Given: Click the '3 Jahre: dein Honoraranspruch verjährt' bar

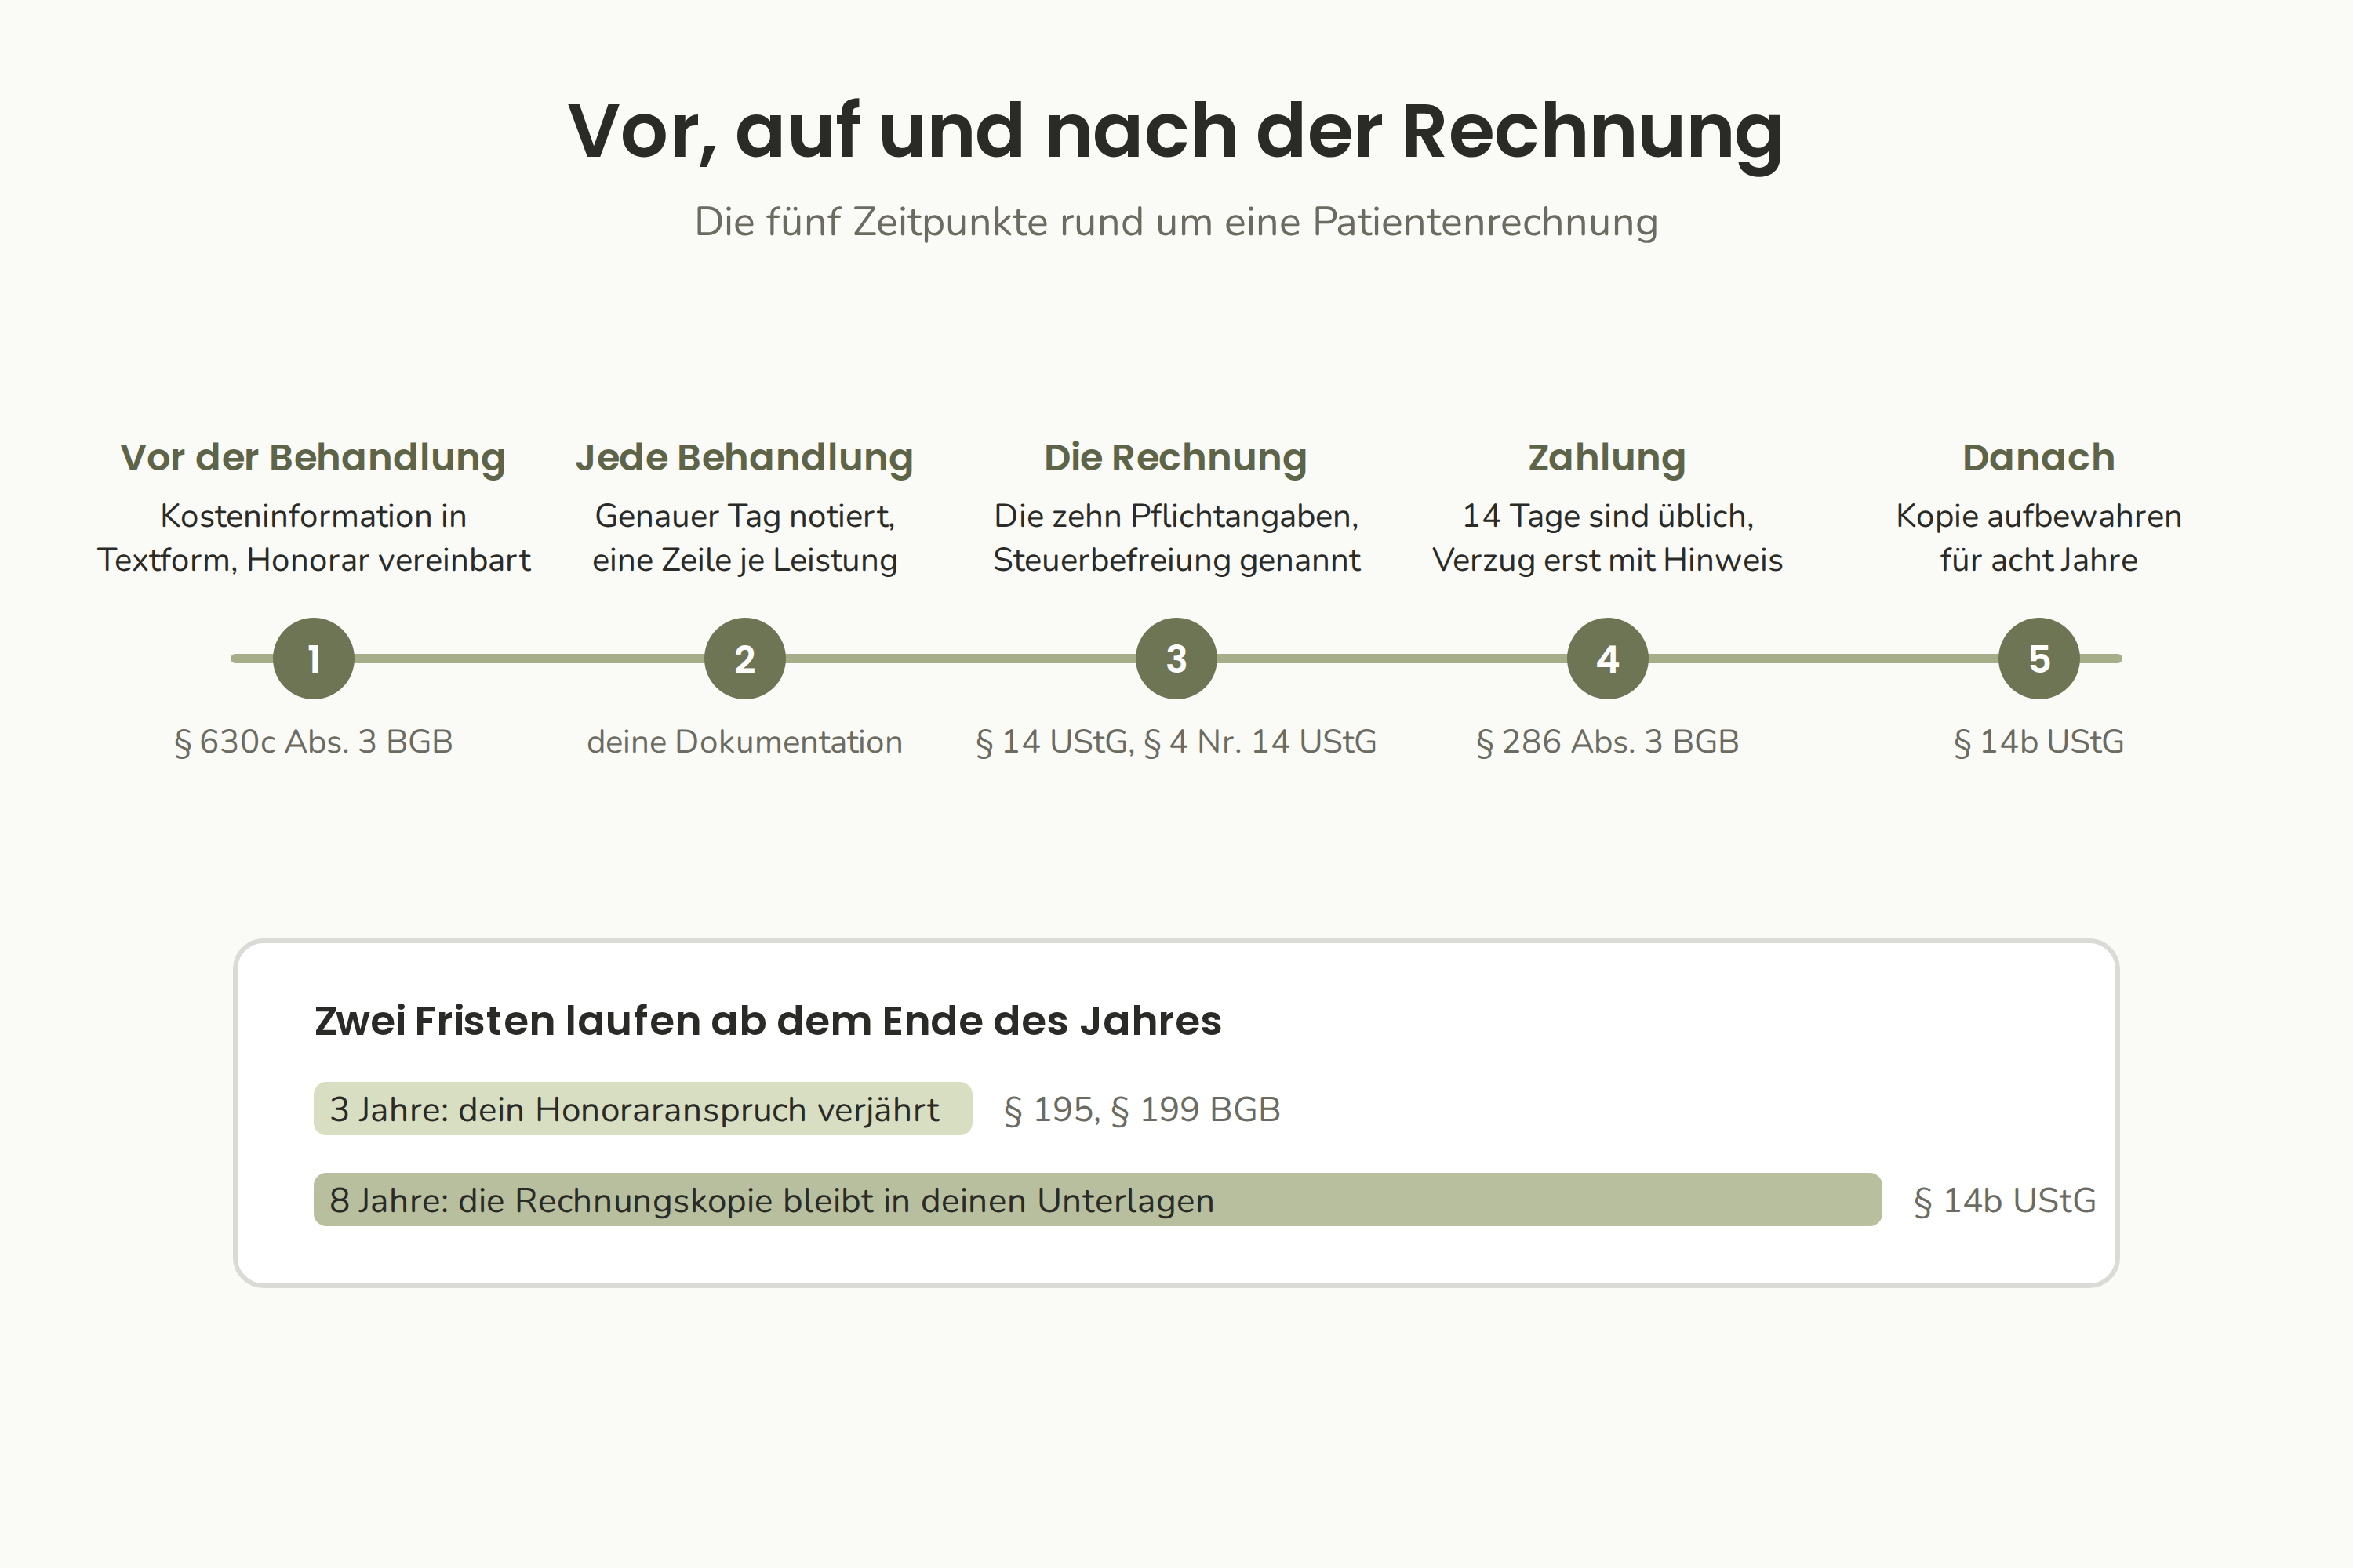Looking at the screenshot, I should 642,1109.
